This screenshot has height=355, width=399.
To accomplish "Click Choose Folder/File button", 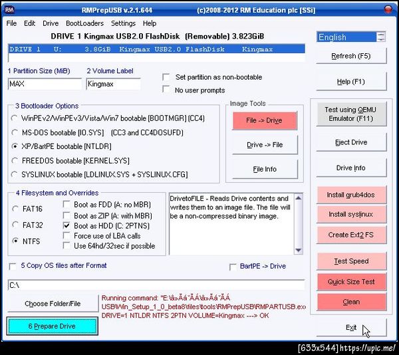I will [53, 304].
